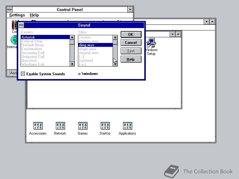Choose chimes.wav in the Files list
Viewport: 239px width, 179px height.
(96, 41)
